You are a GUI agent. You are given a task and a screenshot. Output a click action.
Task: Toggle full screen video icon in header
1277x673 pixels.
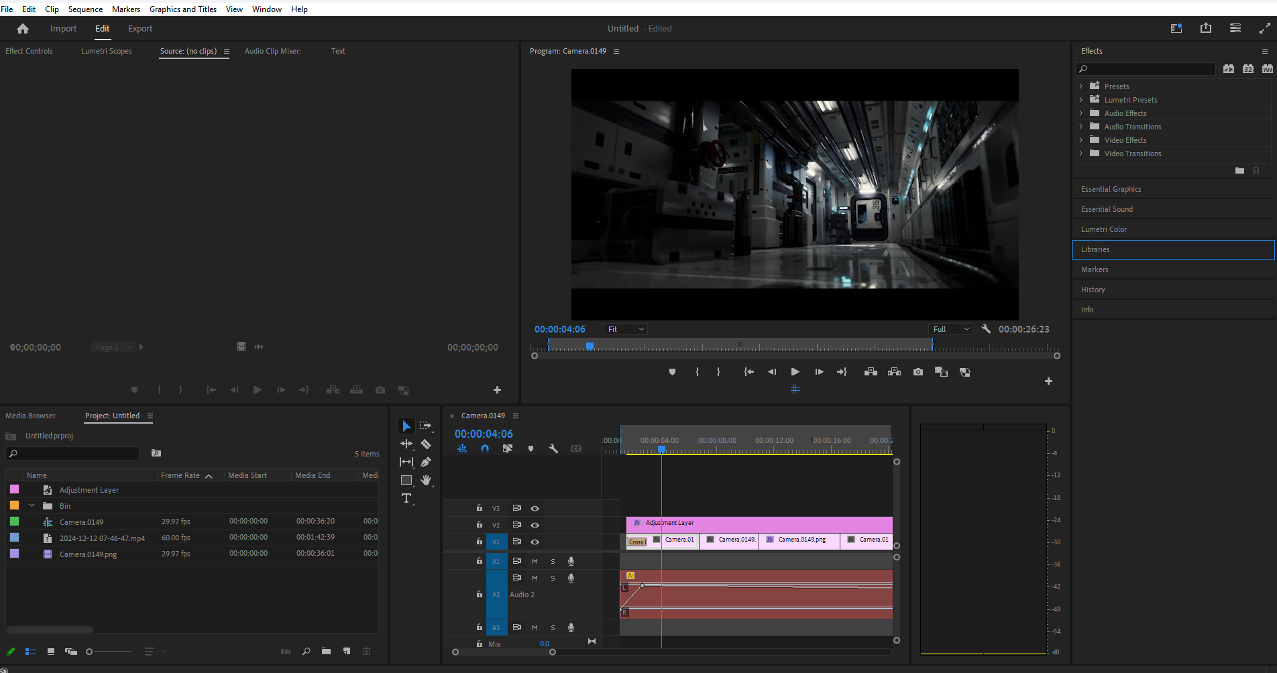click(1264, 28)
